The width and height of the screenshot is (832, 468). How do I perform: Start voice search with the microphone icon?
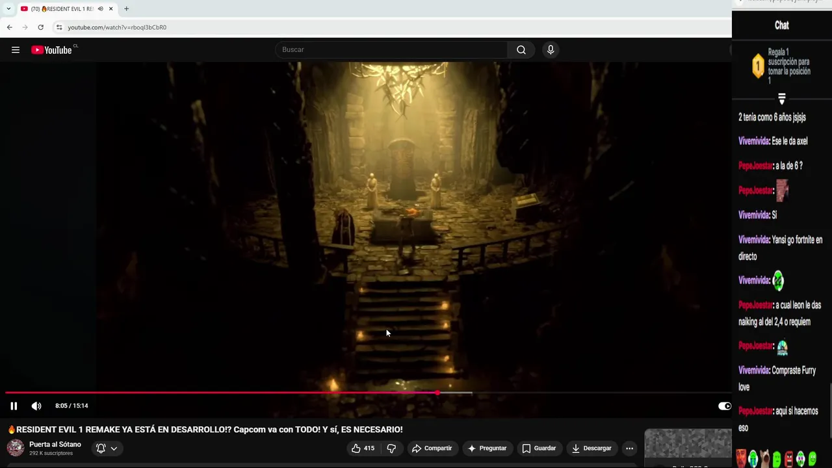pos(551,50)
